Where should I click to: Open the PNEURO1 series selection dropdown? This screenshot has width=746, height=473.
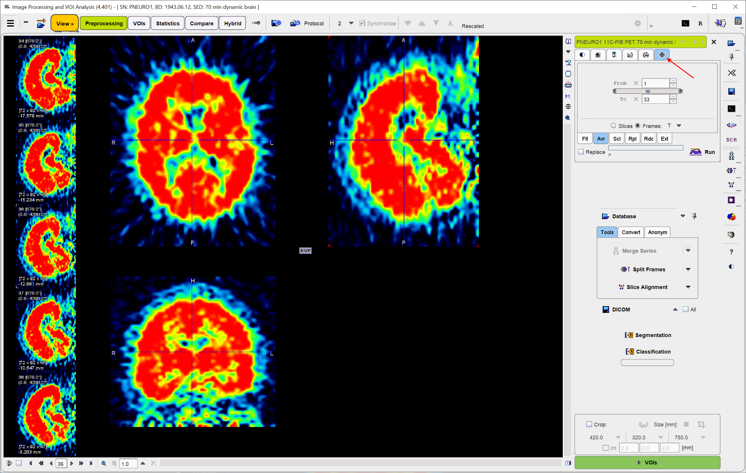tap(683, 42)
